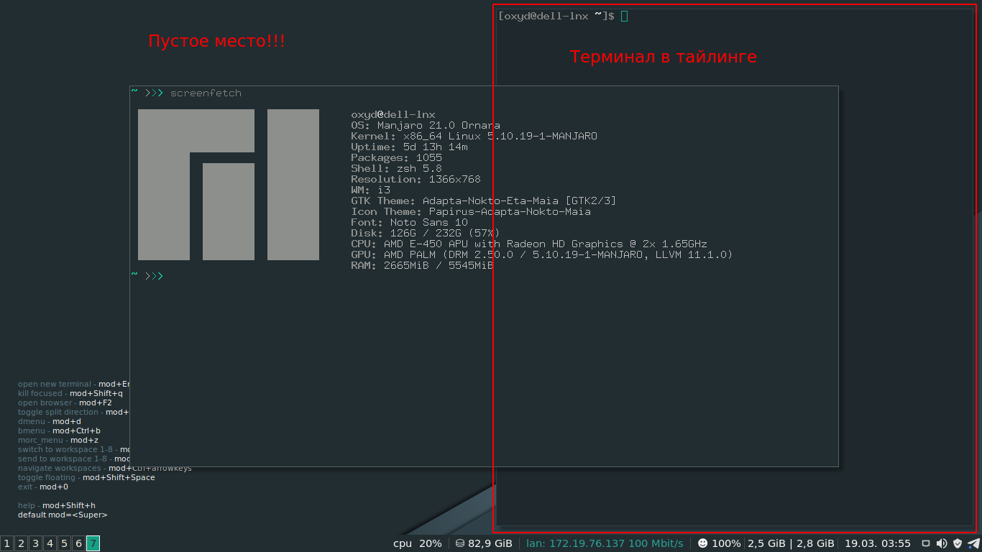Click the CPU: AMD E-450 APU line
The width and height of the screenshot is (982, 552).
[x=529, y=244]
